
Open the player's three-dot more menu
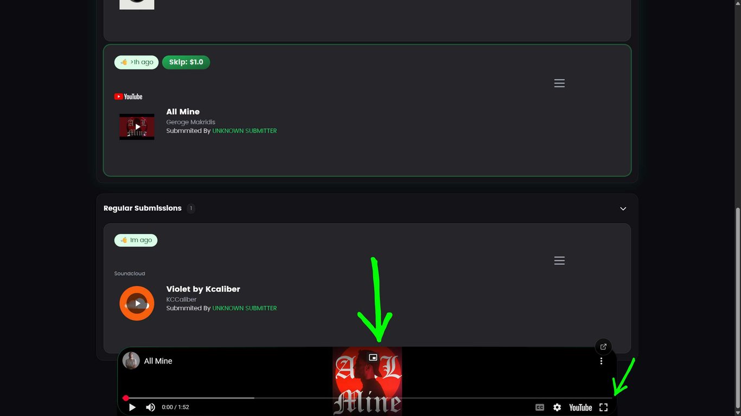tap(601, 361)
